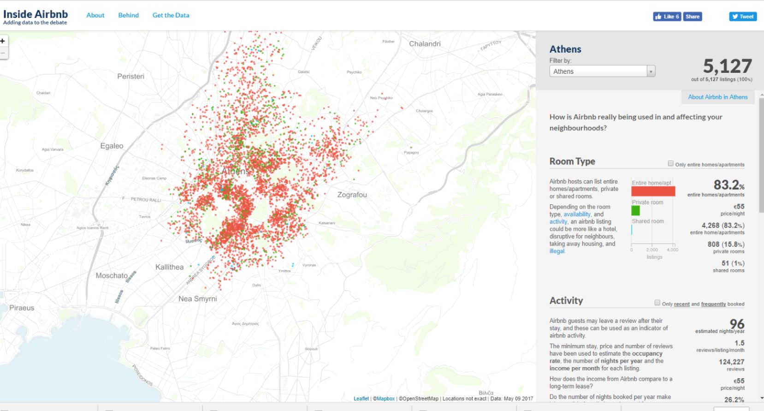Open About Airbnb in Athens tab
Screen dimensions: 764x411
coord(718,97)
